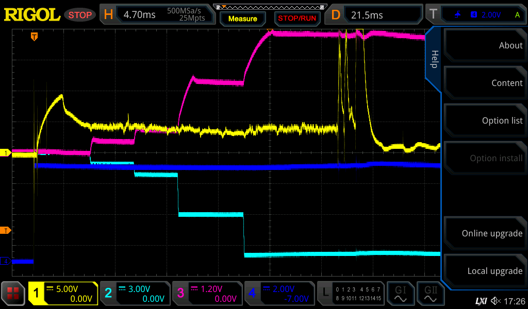
Task: Click the LXI network status icon
Action: 481,300
